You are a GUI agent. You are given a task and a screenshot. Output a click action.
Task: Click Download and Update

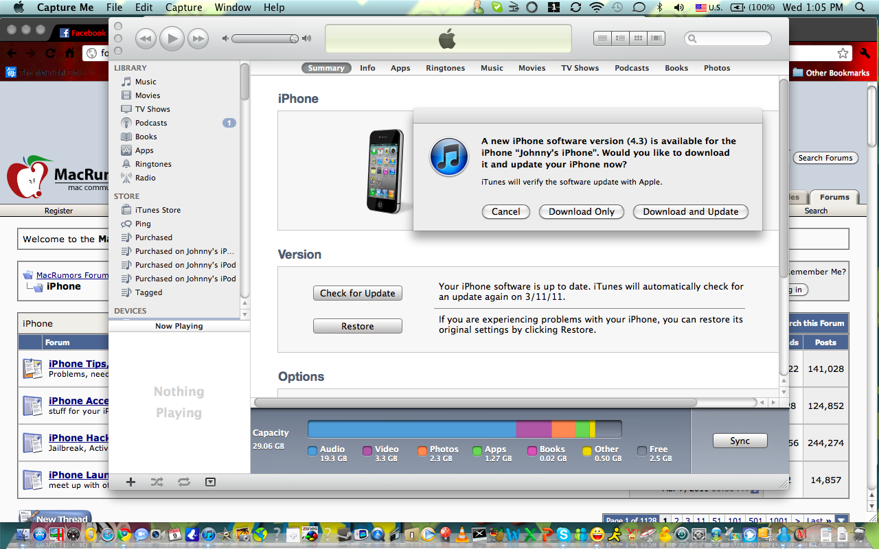click(691, 211)
